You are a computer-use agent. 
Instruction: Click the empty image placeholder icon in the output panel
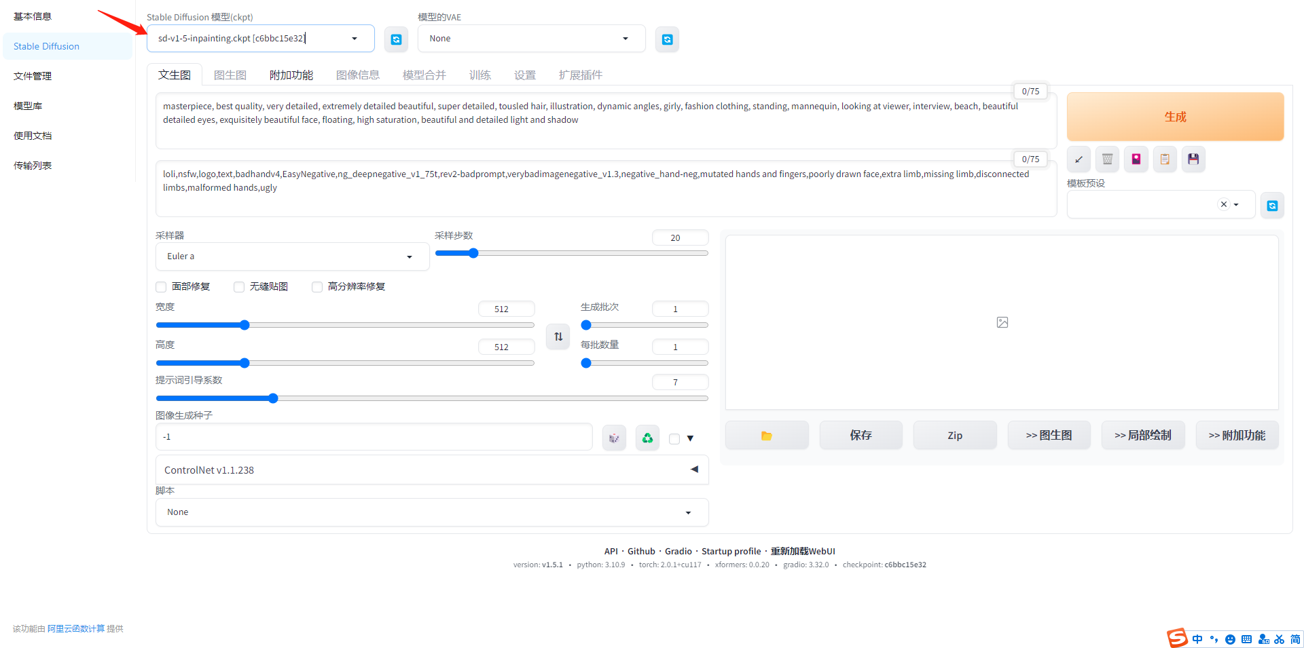pos(1002,322)
